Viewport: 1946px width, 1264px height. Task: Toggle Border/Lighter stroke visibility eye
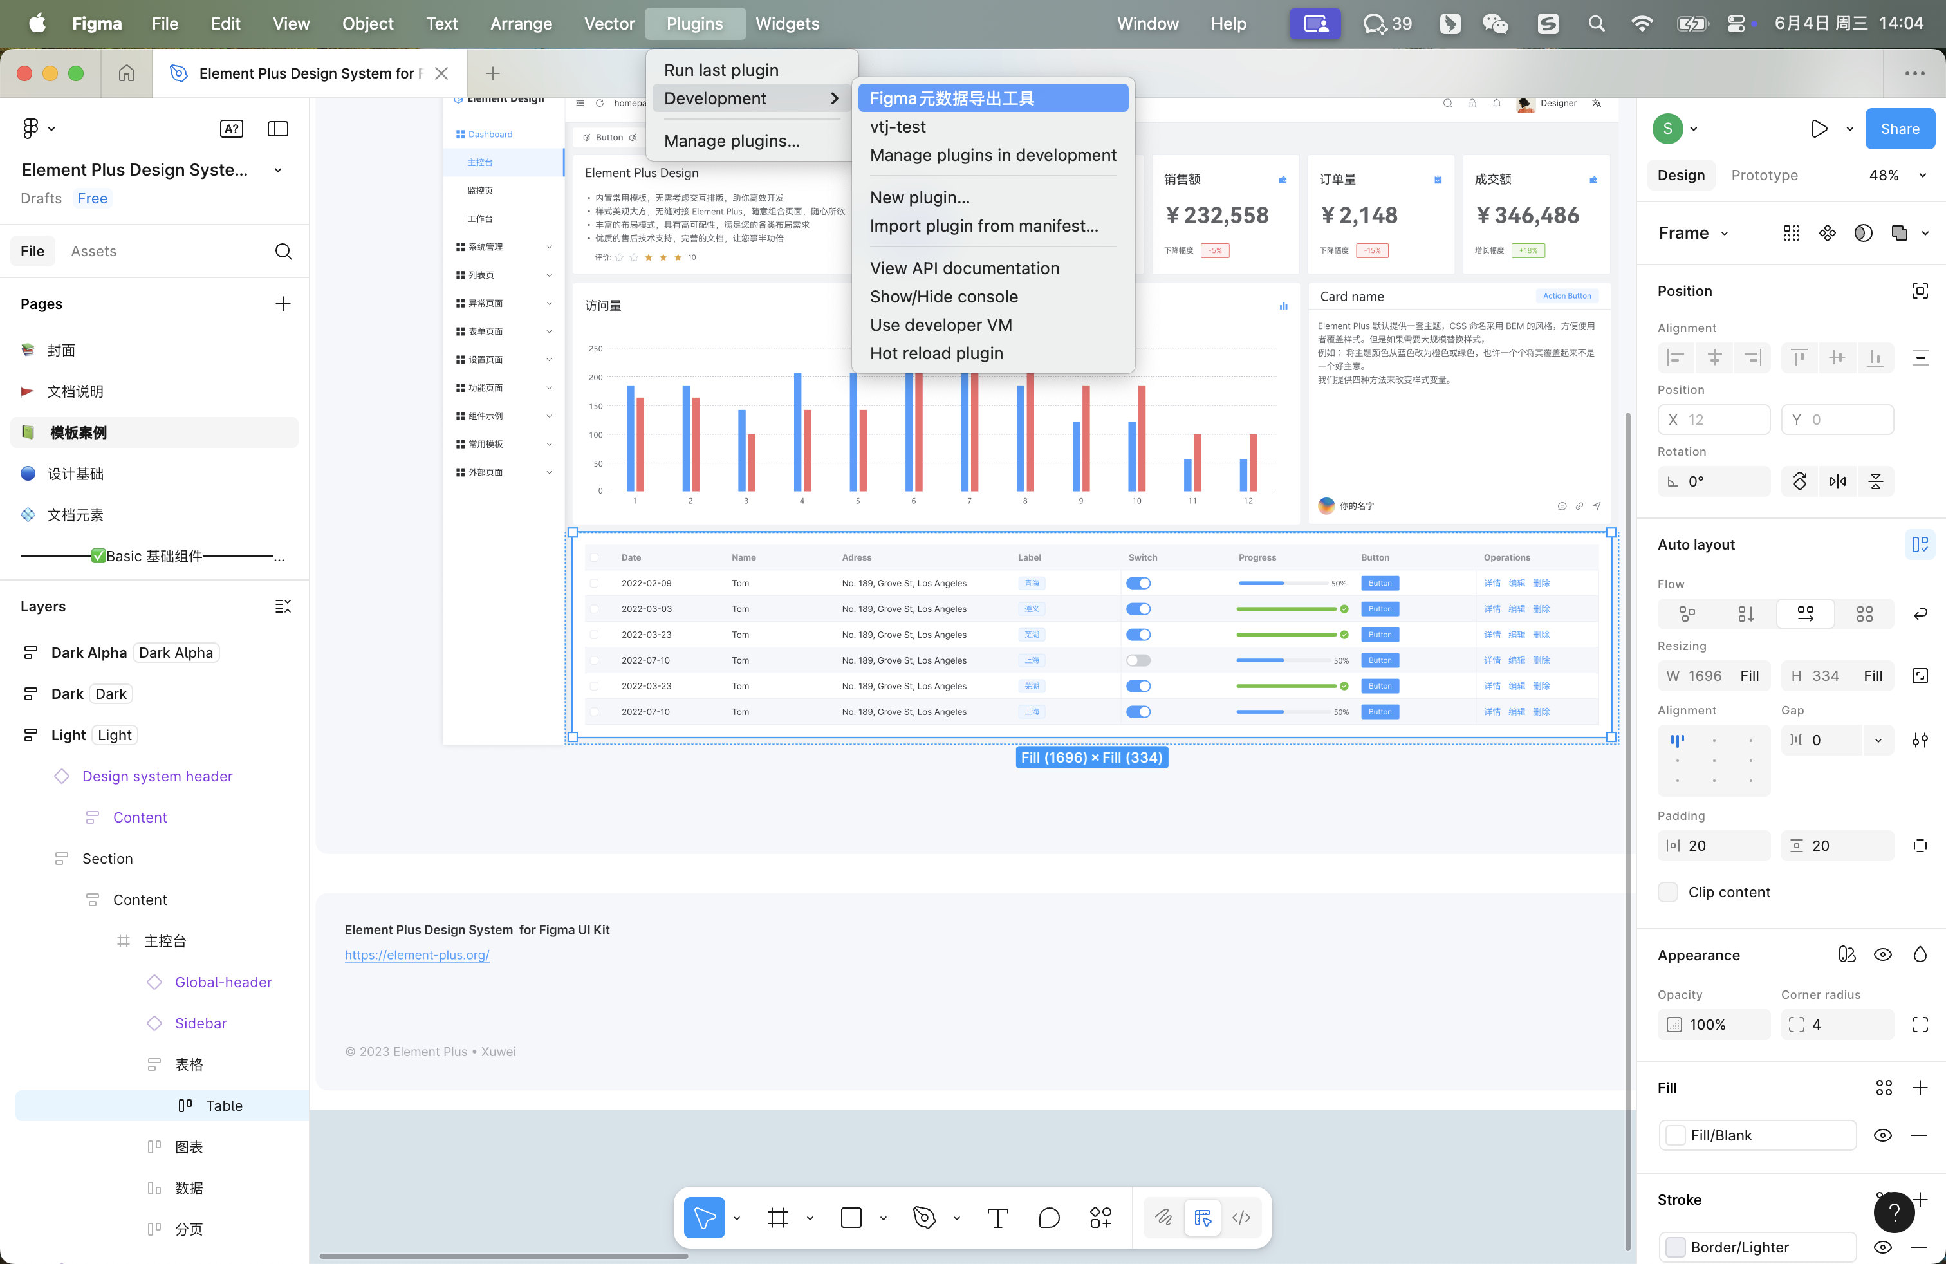[x=1882, y=1247]
